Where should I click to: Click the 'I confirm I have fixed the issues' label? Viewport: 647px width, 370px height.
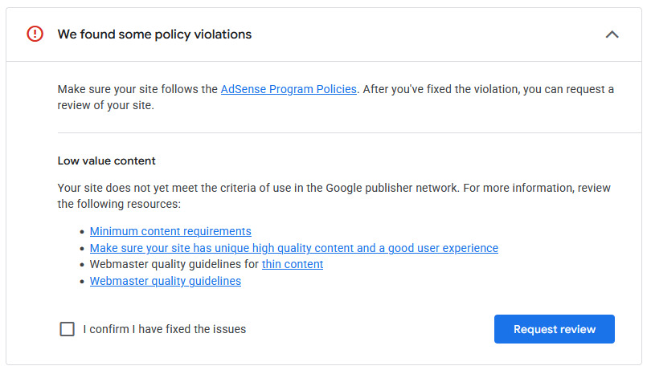[x=164, y=329]
